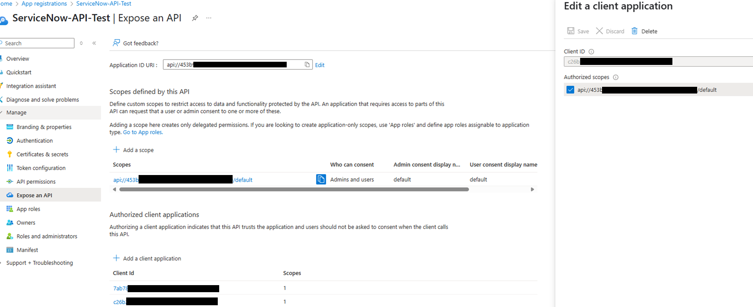Open client application starting with c26b
Screen dimensions: 753x307
(x=165, y=302)
